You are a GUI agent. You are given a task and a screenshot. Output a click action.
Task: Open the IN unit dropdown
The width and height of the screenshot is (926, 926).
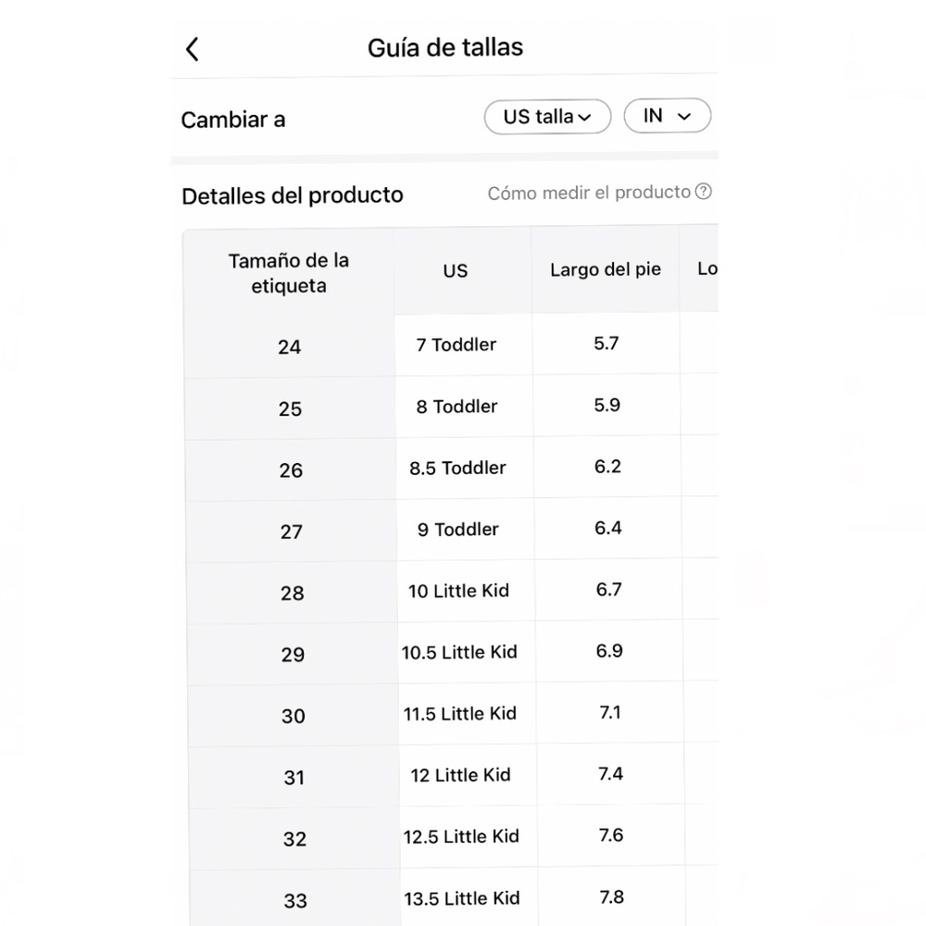(x=668, y=116)
